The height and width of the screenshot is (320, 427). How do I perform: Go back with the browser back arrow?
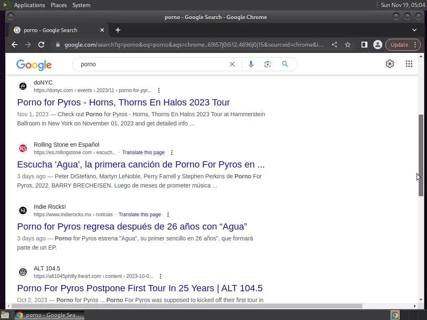(15, 45)
